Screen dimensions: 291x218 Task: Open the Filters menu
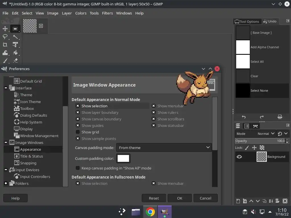[x=107, y=13]
